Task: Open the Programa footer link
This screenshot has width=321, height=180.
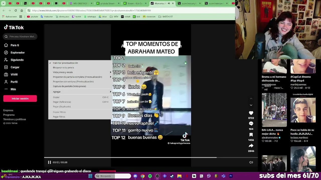Action: click(9, 115)
